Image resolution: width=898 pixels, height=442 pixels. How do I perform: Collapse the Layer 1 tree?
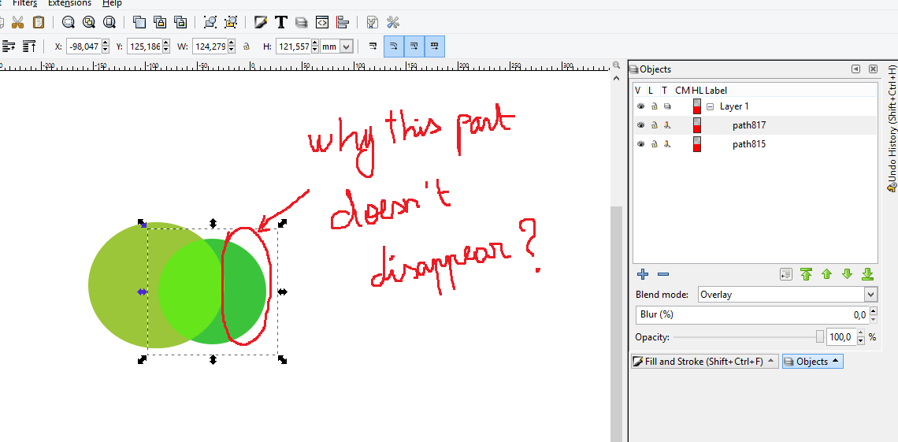pos(710,106)
